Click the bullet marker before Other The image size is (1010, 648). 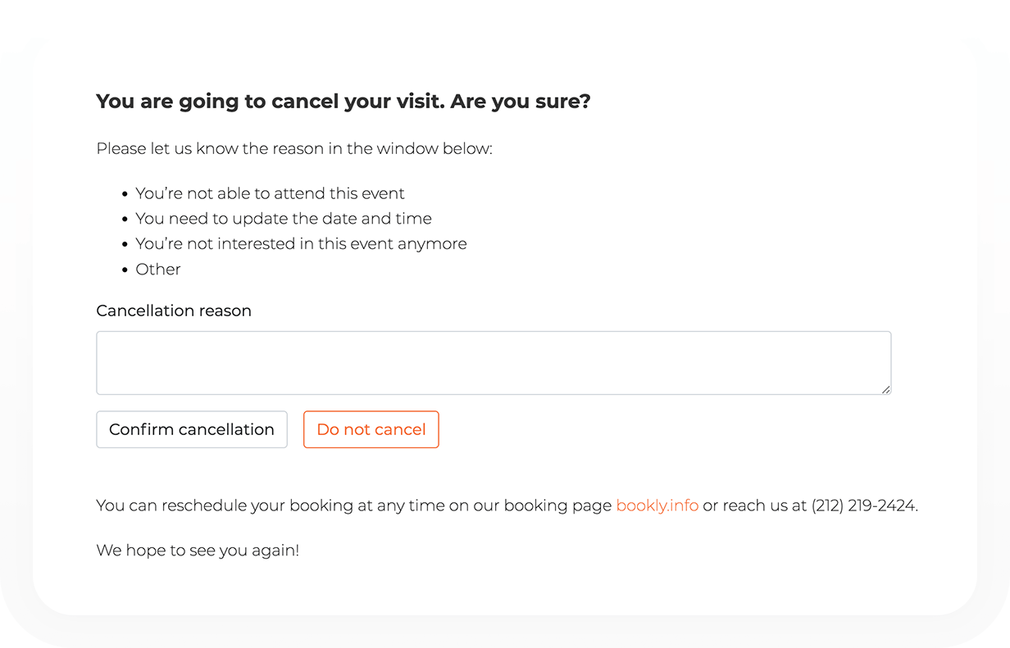tap(125, 270)
